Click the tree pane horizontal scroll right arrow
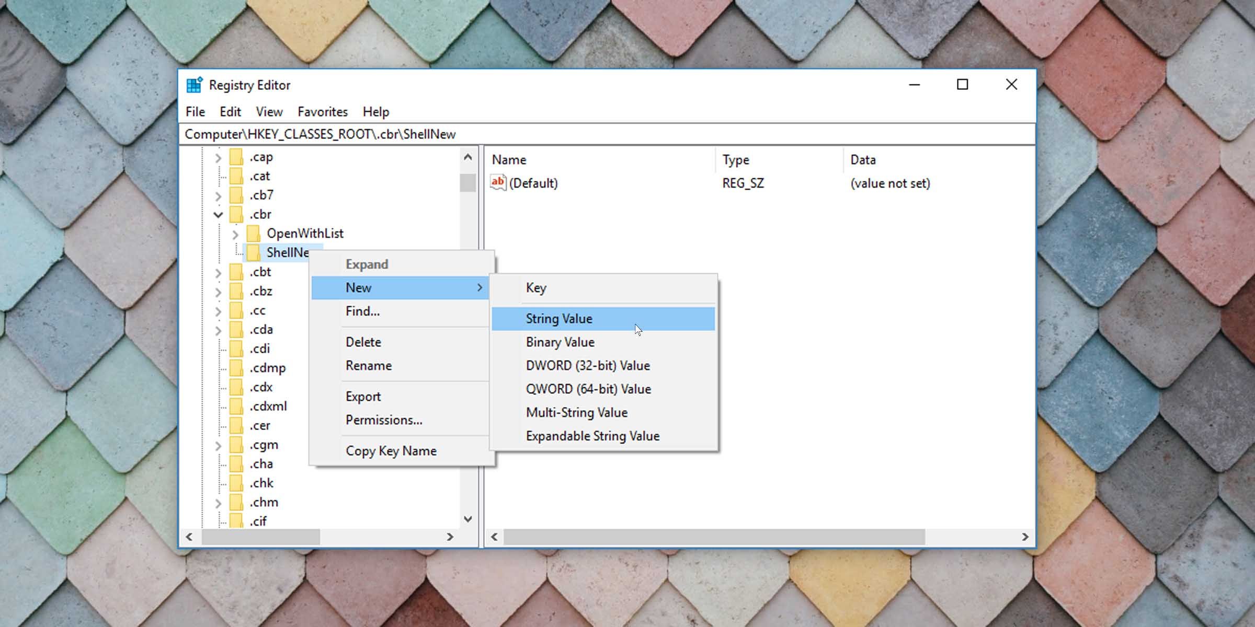The image size is (1255, 627). (450, 537)
